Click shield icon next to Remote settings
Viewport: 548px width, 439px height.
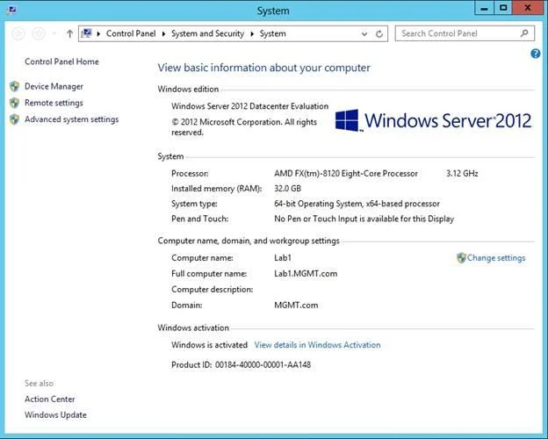click(15, 103)
